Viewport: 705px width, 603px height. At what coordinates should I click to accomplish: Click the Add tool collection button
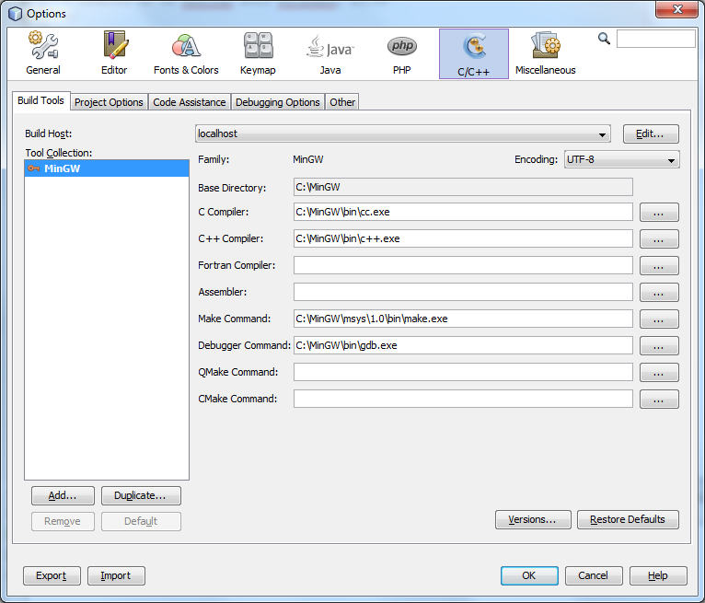tap(63, 495)
